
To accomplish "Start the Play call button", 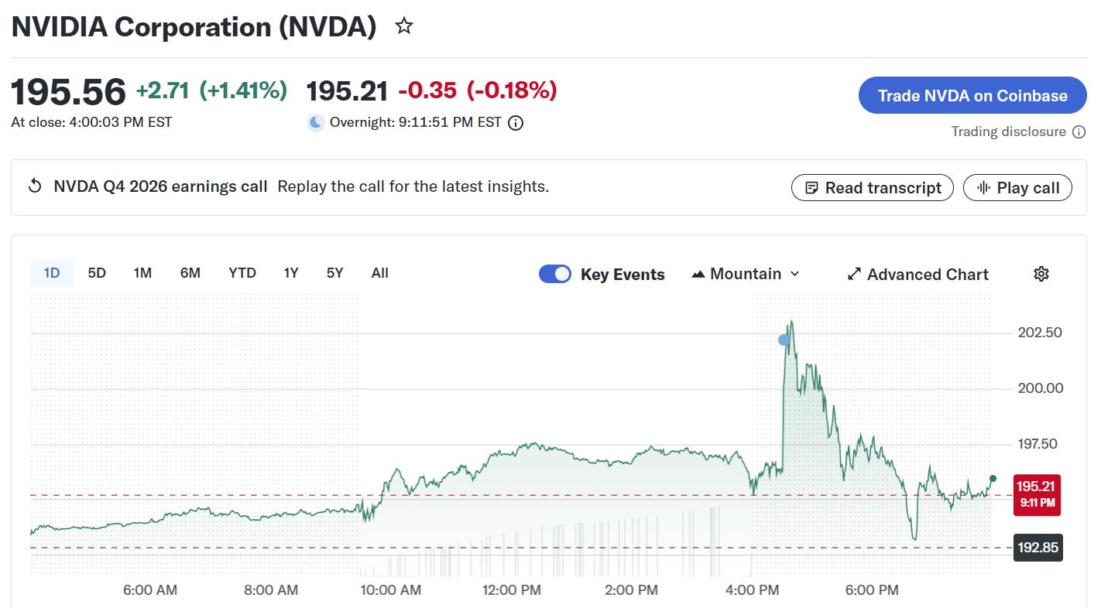I will coord(1017,188).
